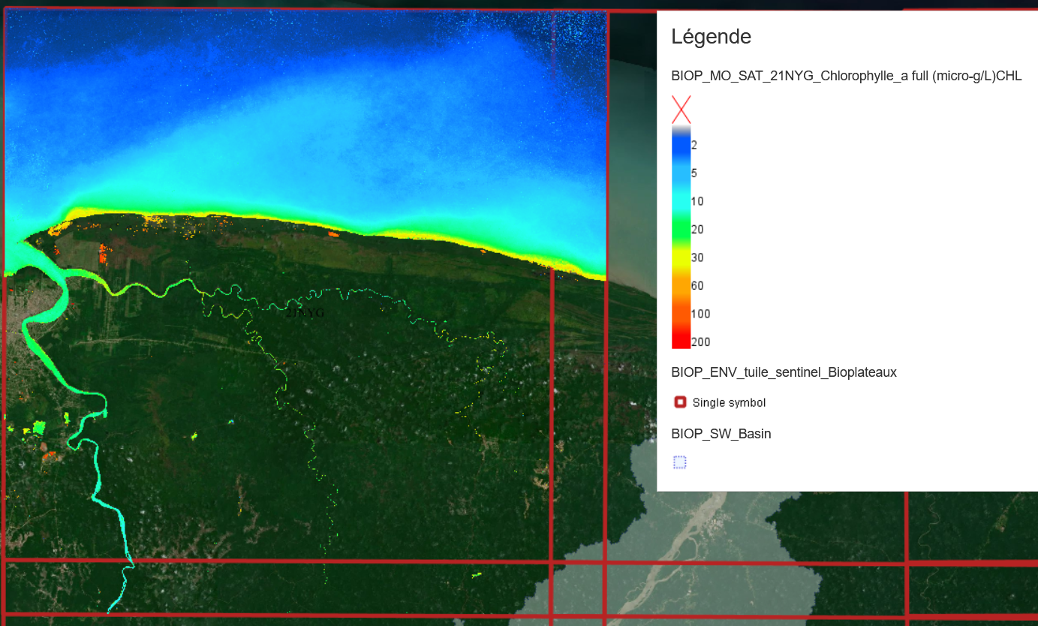Click the Légende panel heading
This screenshot has width=1038, height=626.
click(x=711, y=36)
